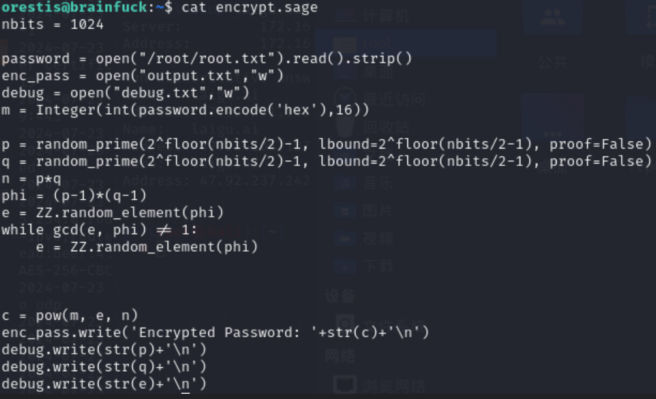Open the Music (音乐) folder icon

[346, 183]
